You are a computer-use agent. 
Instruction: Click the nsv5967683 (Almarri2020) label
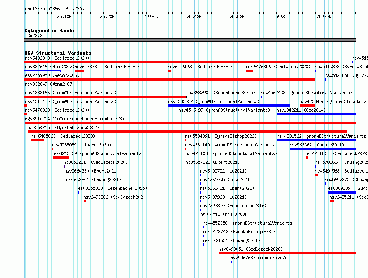tap(260, 258)
